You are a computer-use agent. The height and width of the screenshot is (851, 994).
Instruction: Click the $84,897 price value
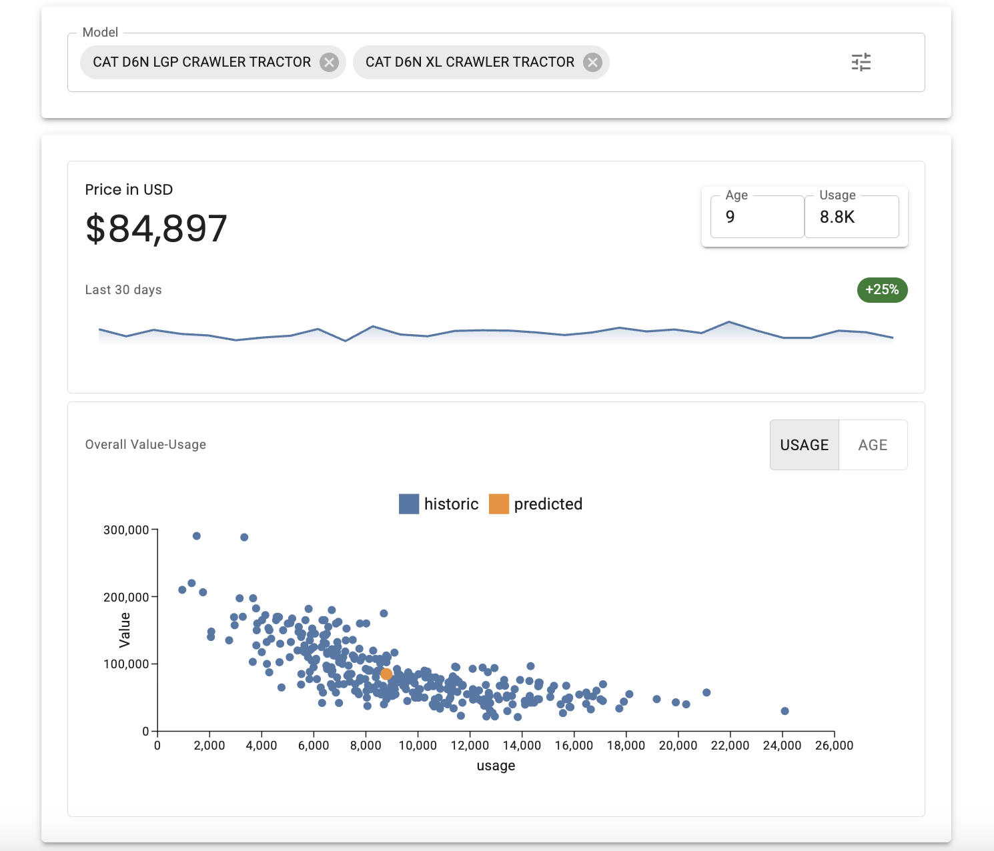pos(156,228)
